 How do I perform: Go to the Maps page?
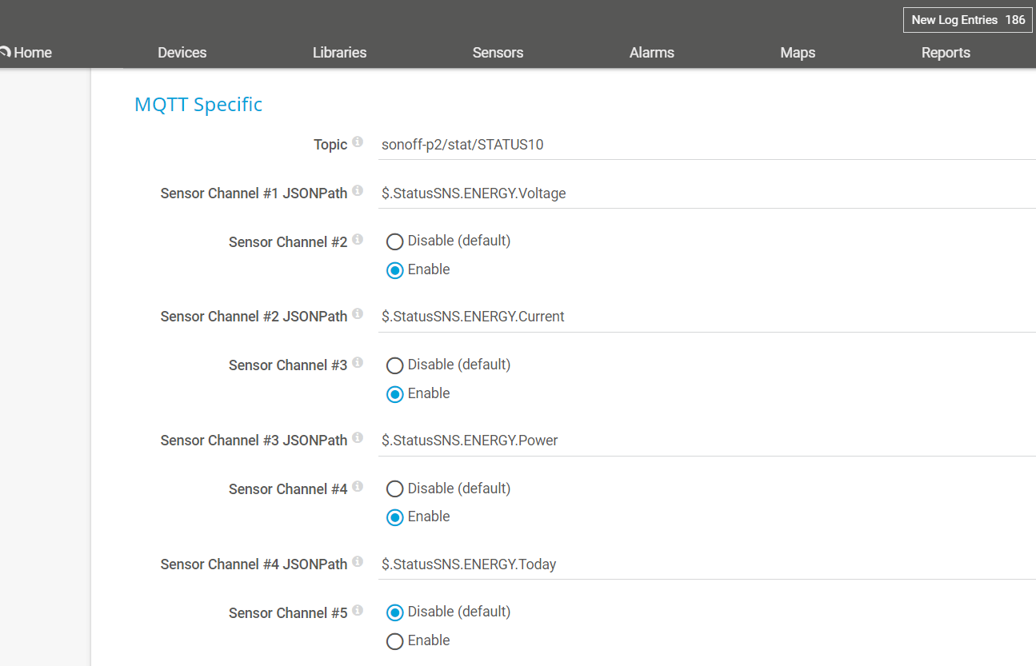pos(798,53)
